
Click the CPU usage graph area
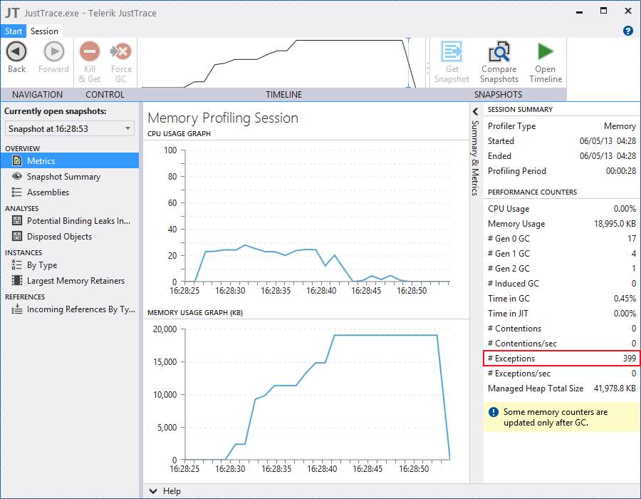click(317, 216)
